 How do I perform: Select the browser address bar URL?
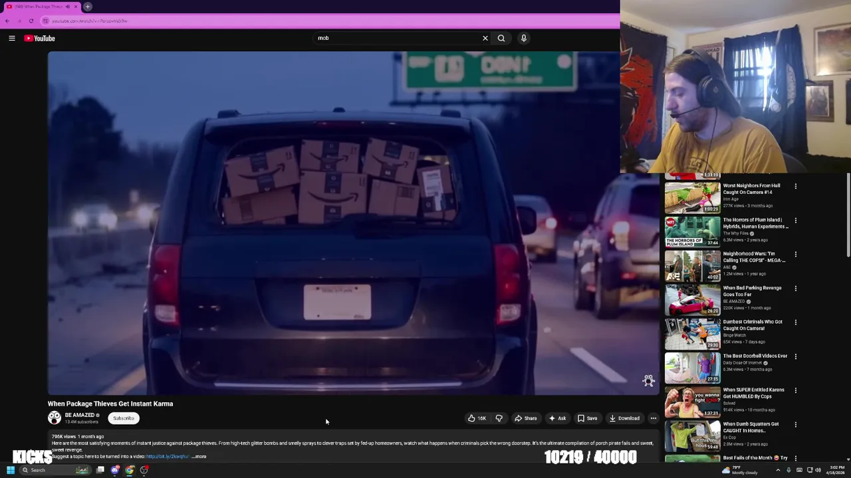coord(90,21)
